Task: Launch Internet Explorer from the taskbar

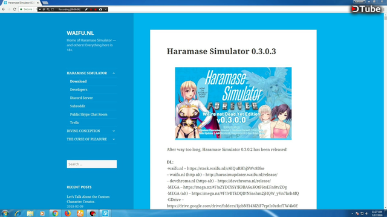Action: point(18,213)
